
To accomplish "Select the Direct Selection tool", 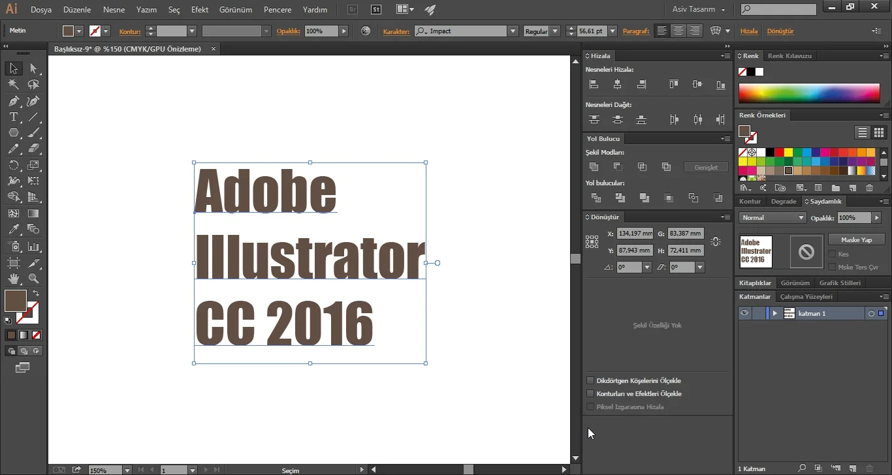I will 33,69.
